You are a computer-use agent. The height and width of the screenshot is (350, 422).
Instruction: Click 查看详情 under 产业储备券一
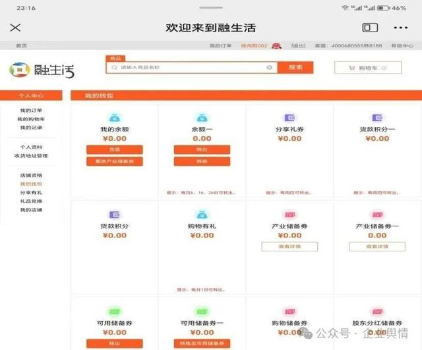[x=377, y=247]
